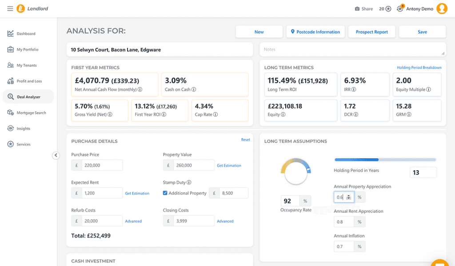Open the hamburger menu icon
The height and width of the screenshot is (266, 455).
[10, 9]
